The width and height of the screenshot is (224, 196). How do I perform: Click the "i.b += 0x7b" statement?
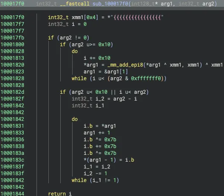tap(100, 146)
